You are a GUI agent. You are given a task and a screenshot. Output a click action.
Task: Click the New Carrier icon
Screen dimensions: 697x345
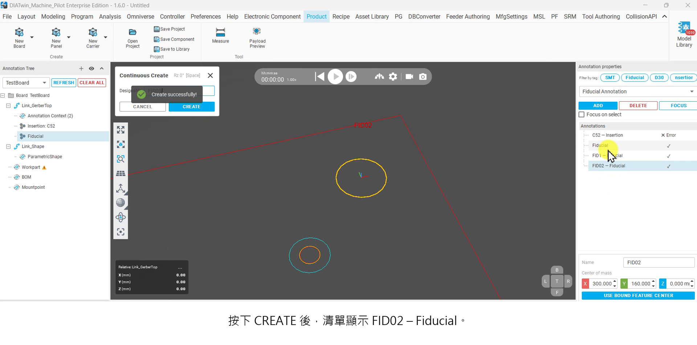click(93, 32)
